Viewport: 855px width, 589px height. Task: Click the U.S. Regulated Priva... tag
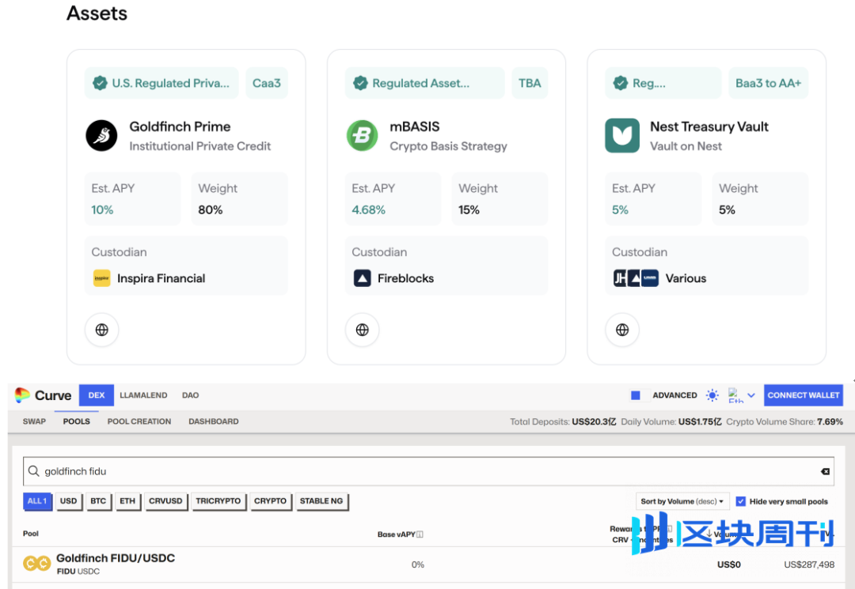[x=161, y=83]
